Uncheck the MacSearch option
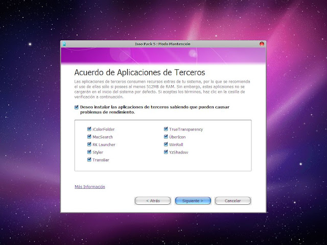The height and width of the screenshot is (245, 327). 89,137
